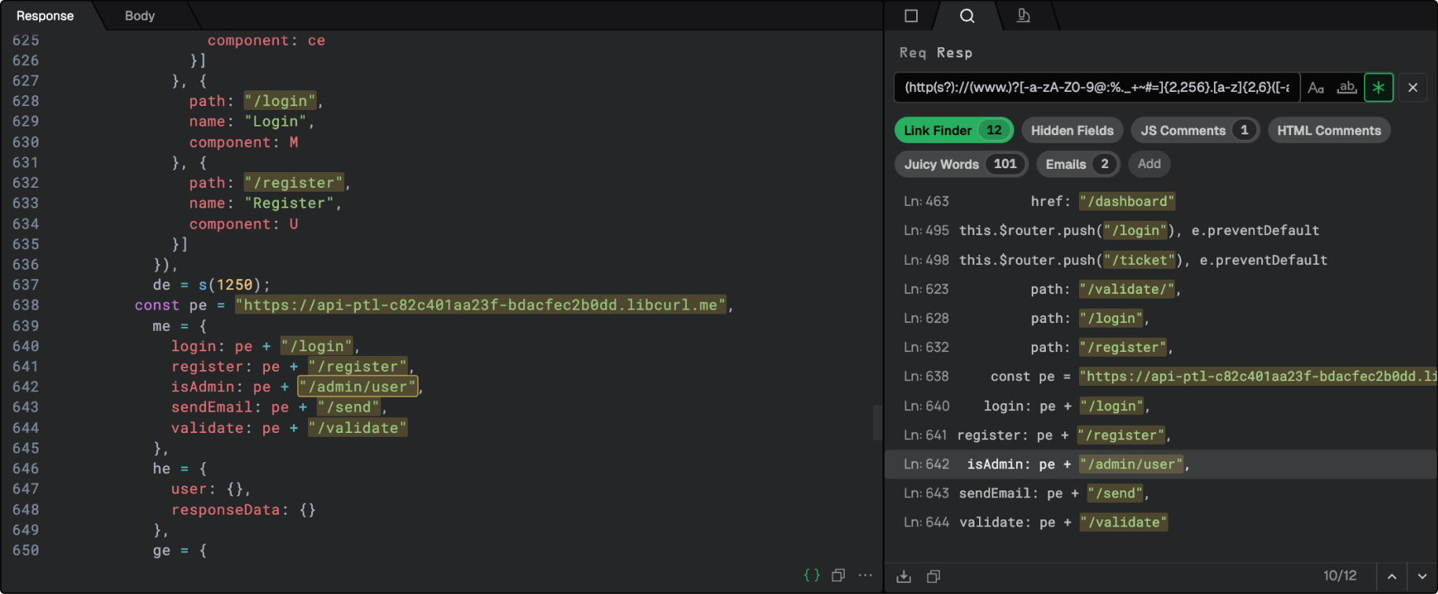
Task: Click the Add filter button
Action: pos(1149,164)
